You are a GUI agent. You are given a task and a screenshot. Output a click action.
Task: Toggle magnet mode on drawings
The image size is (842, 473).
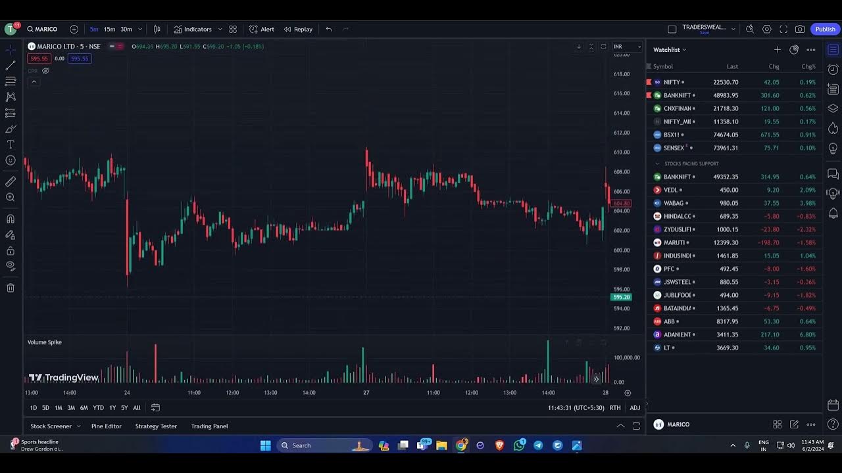click(11, 219)
